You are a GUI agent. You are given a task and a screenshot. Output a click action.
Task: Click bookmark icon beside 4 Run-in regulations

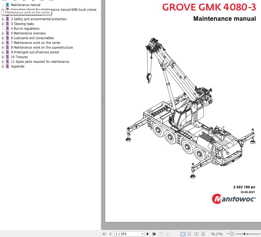point(7,29)
